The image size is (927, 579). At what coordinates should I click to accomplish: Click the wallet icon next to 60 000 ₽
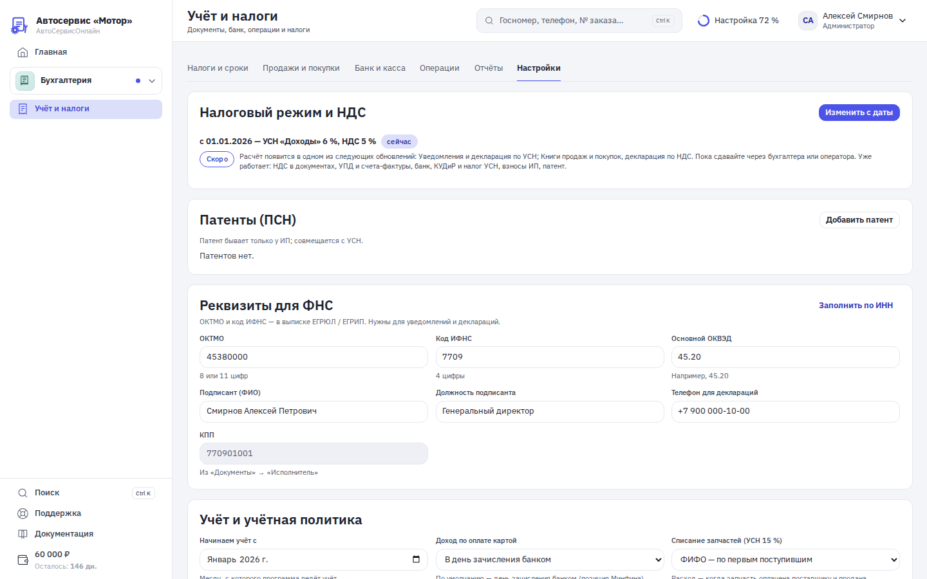pyautogui.click(x=23, y=560)
